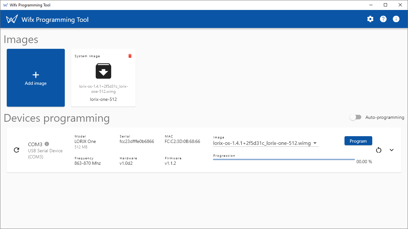Click the Wifx logo in the header
Image resolution: width=408 pixels, height=229 pixels.
pos(12,20)
